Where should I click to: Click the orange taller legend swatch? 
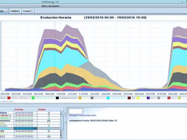pyautogui.click(x=80, y=98)
